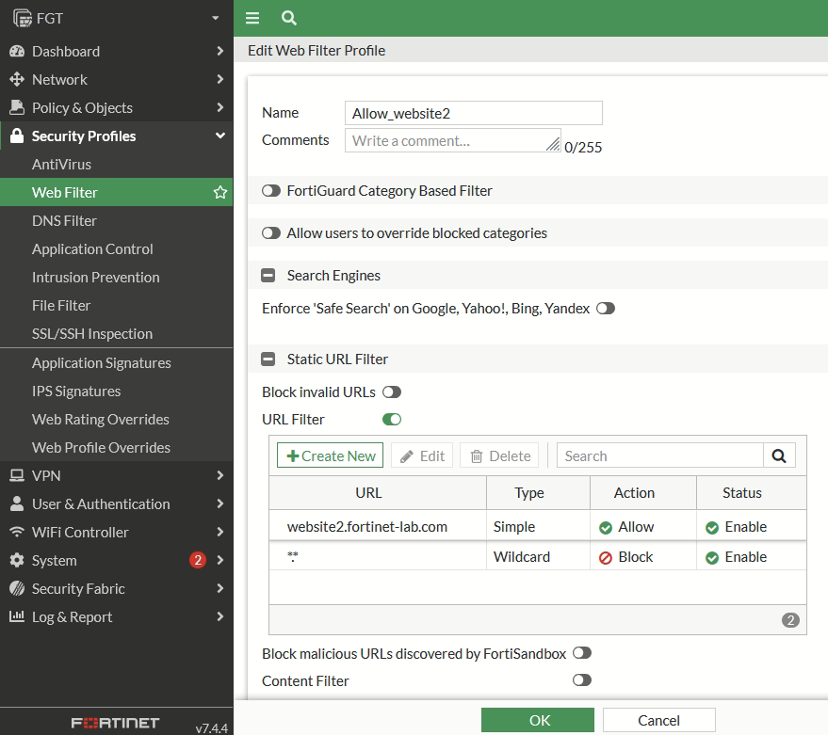Open the AntiVirus menu item

click(61, 165)
